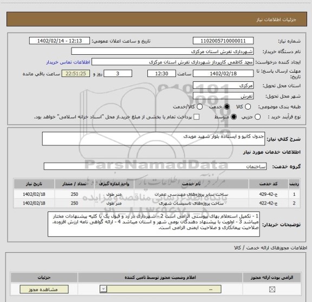Select the کالا radio button

[248, 107]
